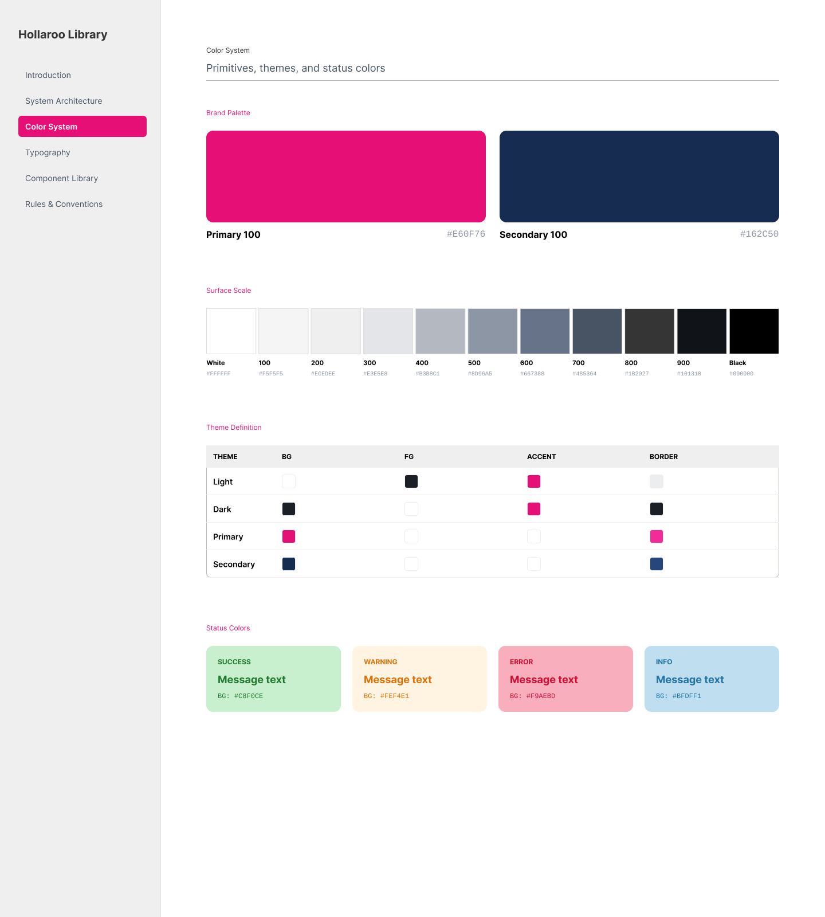The image size is (825, 917).
Task: Click the WARNING status card
Action: (419, 679)
